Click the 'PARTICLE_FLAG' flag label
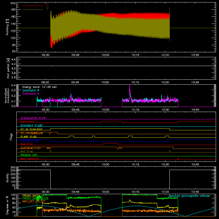219x219 pixels. [31, 148]
